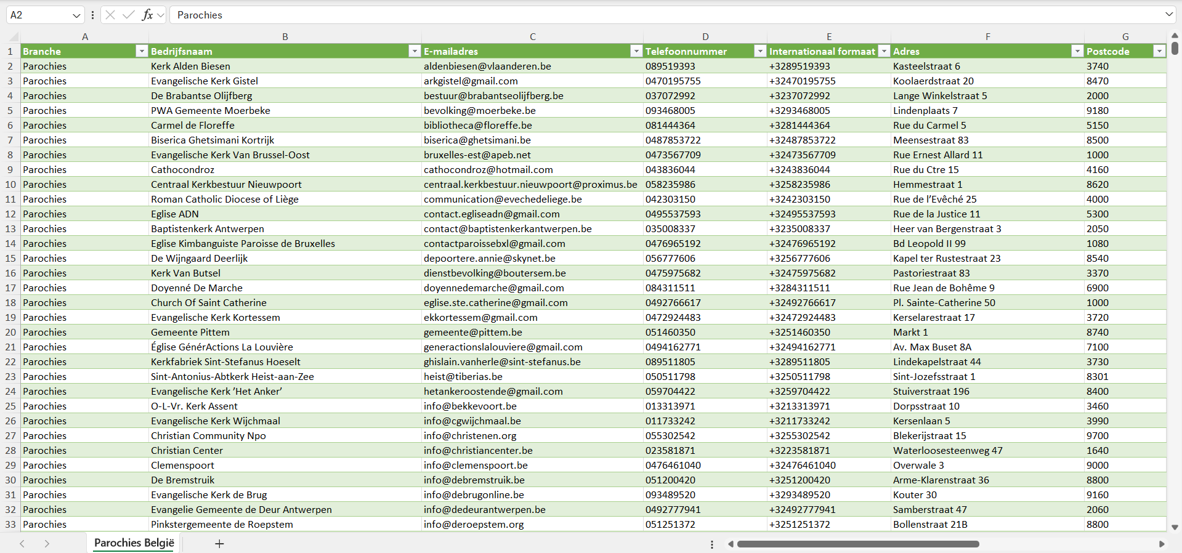Open the Postcode filter dropdown
Screen dimensions: 1182x553
[1159, 51]
